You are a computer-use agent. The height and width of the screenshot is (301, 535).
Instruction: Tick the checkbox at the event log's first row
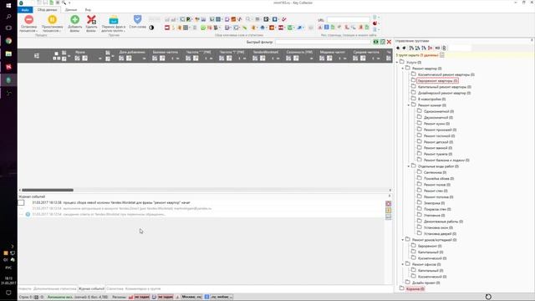[21, 202]
